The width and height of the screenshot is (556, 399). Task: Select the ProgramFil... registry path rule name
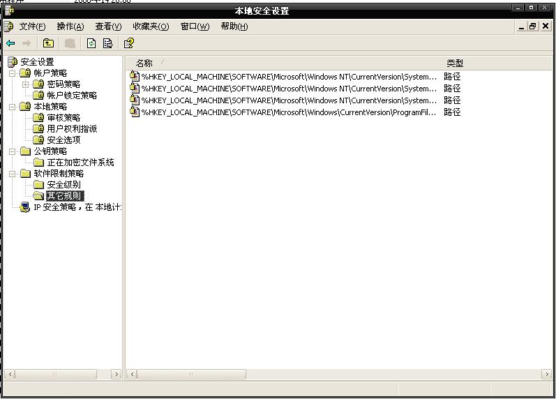289,112
